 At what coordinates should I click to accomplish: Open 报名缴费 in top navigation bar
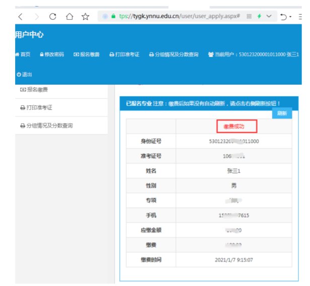[87, 54]
